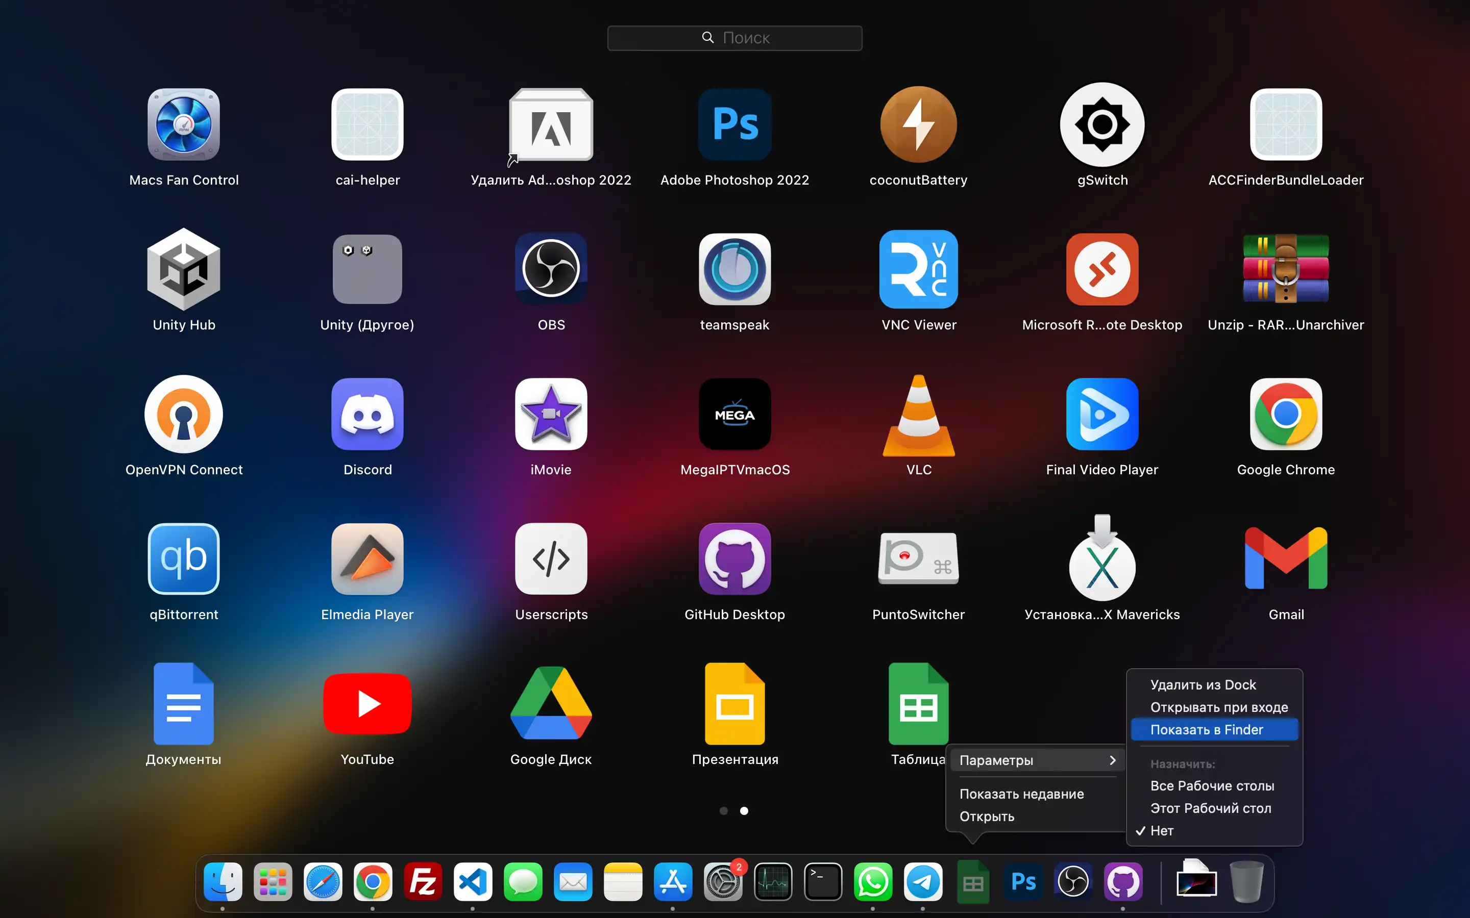Open coconutBattery app
This screenshot has width=1470, height=918.
click(x=918, y=124)
